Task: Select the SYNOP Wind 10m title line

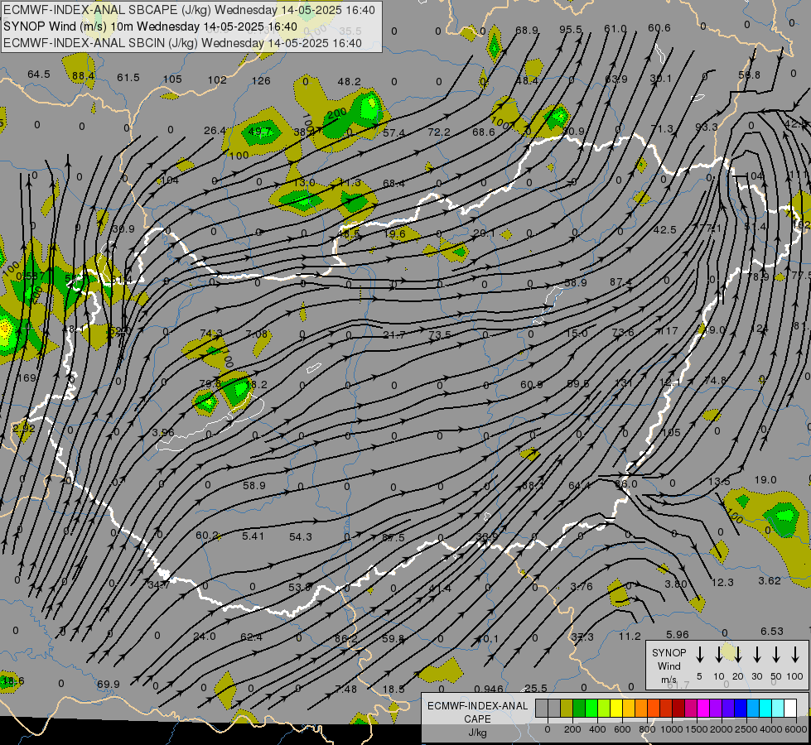Action: (150, 26)
